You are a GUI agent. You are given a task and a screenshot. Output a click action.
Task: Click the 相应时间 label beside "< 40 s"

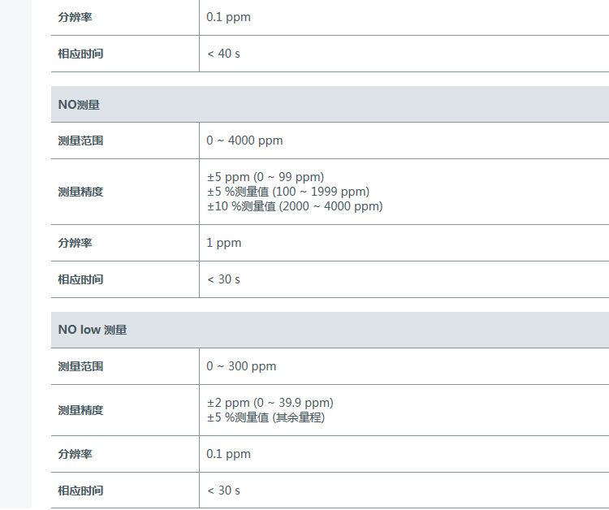click(x=80, y=54)
